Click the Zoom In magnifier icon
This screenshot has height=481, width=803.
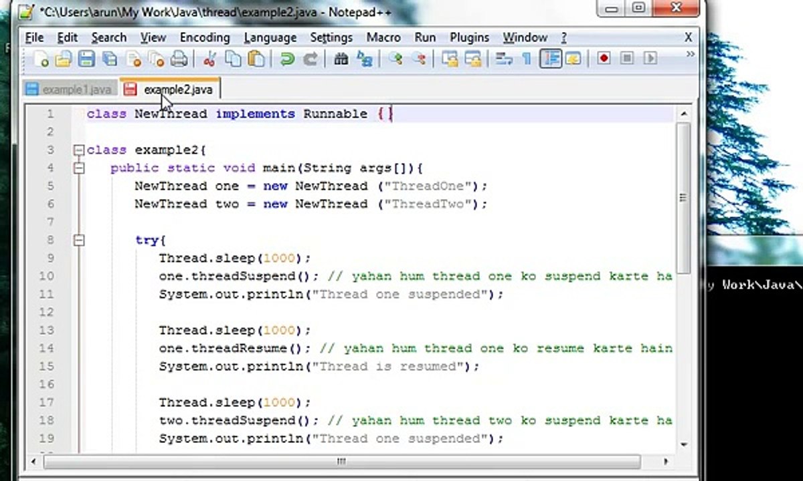click(395, 59)
